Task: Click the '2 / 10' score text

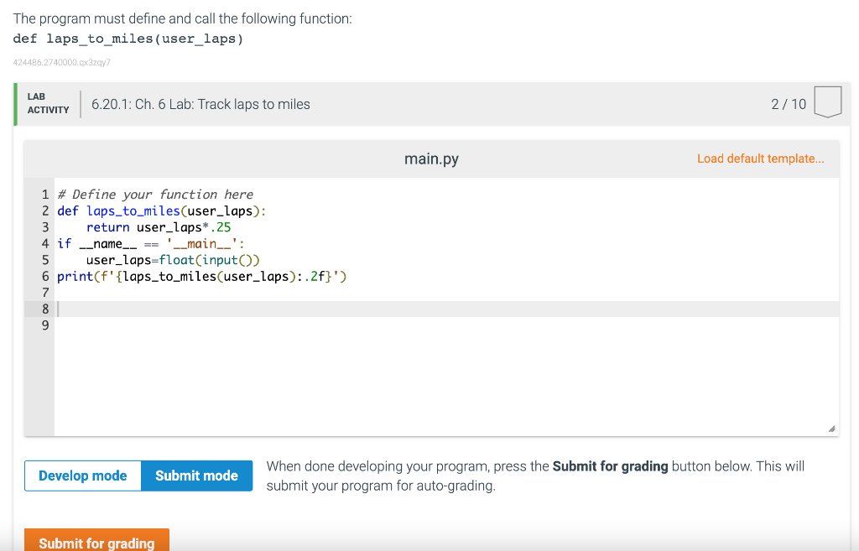Action: pyautogui.click(x=789, y=104)
